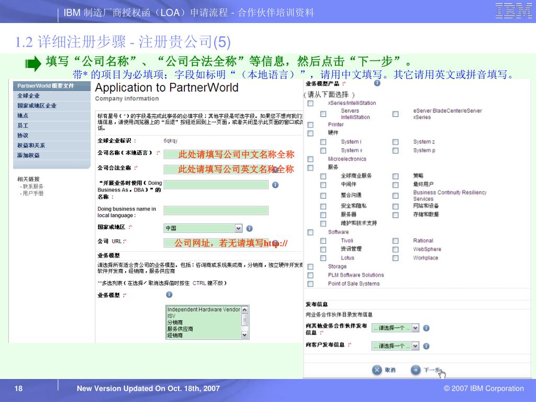Open the 国家或地区 country dropdown showing 中国
This screenshot has width=536, height=402.
click(203, 228)
